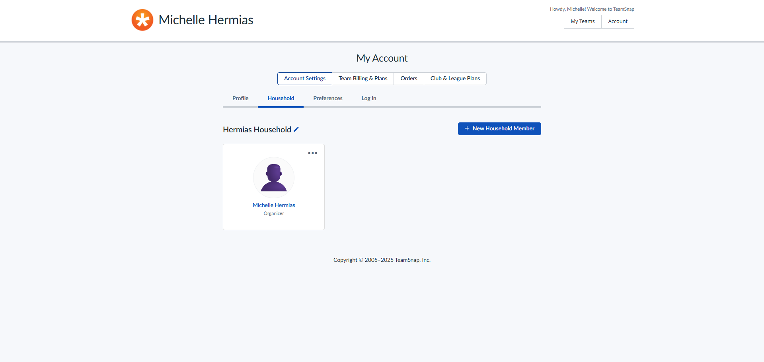Click the TeamSnap copyright footer text
Viewport: 764px width, 362px height.
[x=382, y=260]
